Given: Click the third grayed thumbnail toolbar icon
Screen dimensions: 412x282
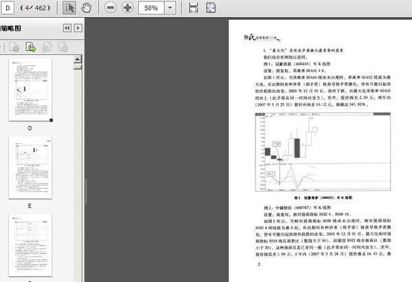Looking at the screenshot, I should [x=47, y=47].
